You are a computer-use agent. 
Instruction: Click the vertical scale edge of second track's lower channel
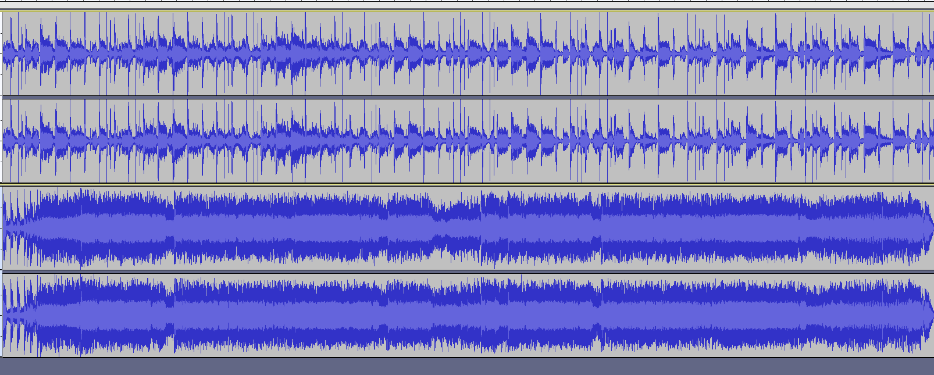2,315
